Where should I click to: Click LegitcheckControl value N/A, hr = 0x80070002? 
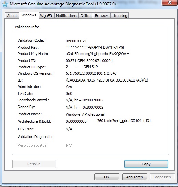85,100
